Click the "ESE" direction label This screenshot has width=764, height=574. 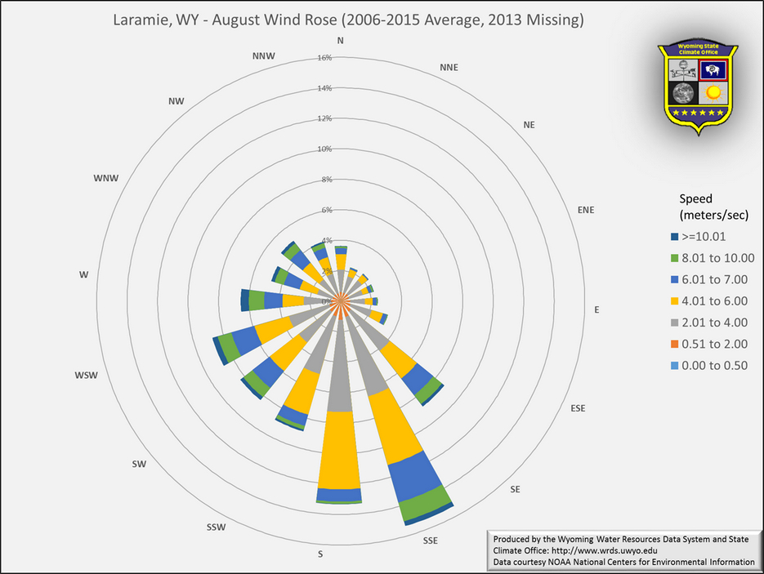[x=578, y=408]
